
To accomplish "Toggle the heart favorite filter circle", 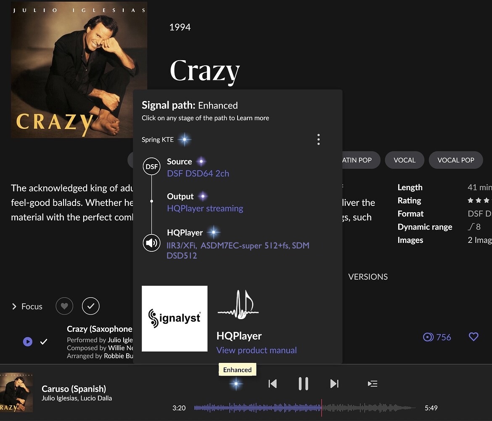I will click(x=64, y=306).
